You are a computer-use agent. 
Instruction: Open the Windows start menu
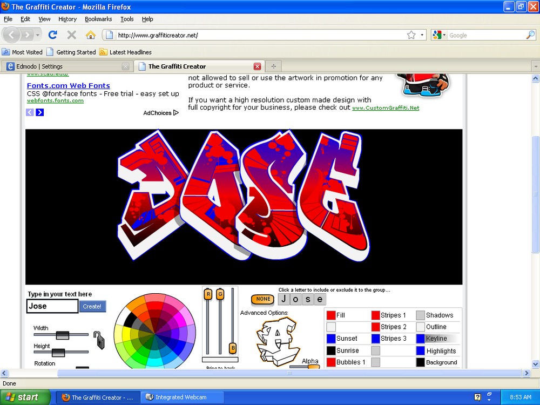(25, 397)
